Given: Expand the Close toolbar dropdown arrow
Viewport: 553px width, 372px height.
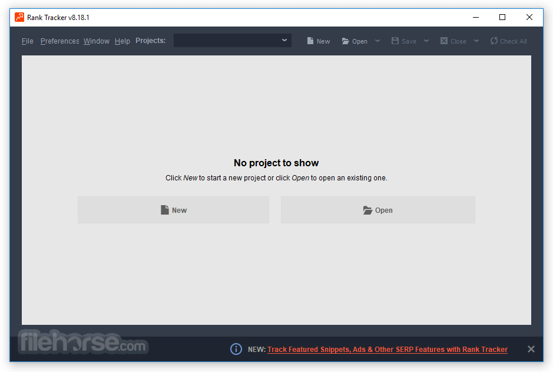Looking at the screenshot, I should (x=476, y=41).
